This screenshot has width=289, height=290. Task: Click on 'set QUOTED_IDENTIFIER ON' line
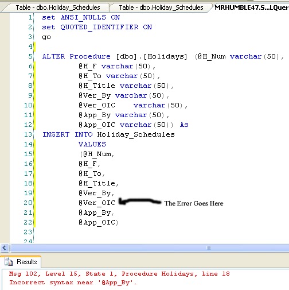click(97, 27)
